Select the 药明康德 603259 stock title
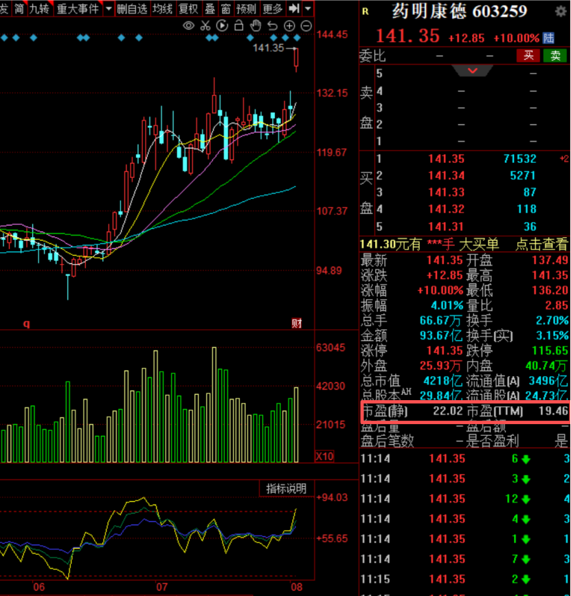Screen dimensions: 571x596 460,12
